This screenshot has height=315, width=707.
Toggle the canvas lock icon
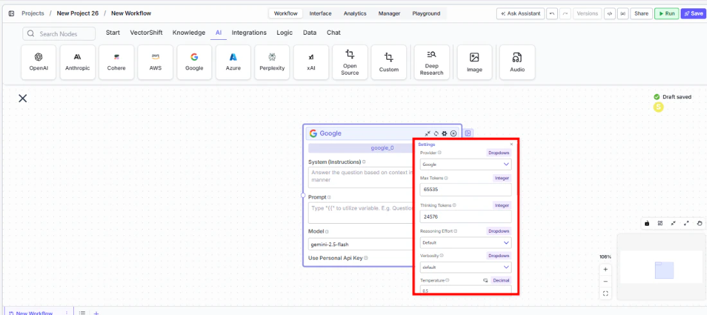tap(647, 223)
